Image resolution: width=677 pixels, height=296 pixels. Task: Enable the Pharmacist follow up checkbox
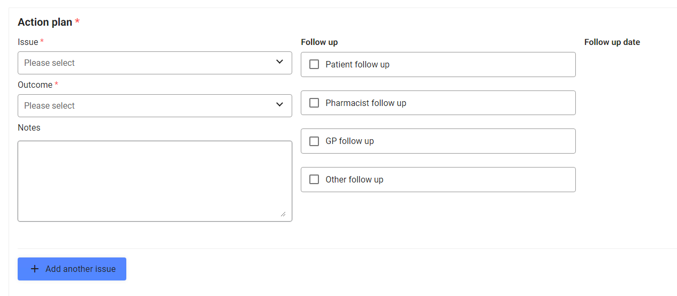pyautogui.click(x=314, y=103)
